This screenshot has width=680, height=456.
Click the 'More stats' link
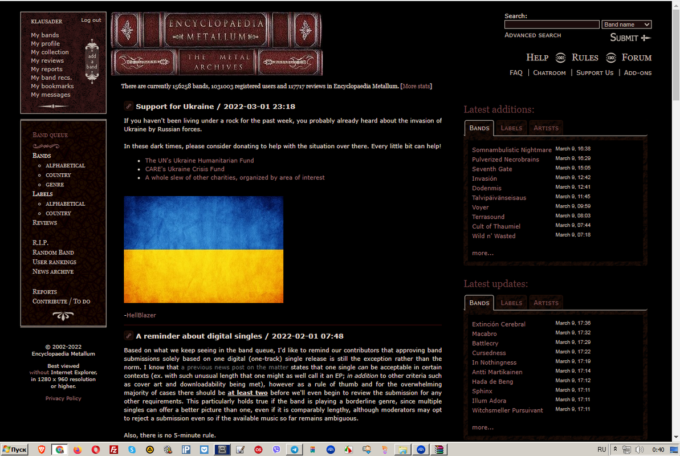(x=416, y=86)
